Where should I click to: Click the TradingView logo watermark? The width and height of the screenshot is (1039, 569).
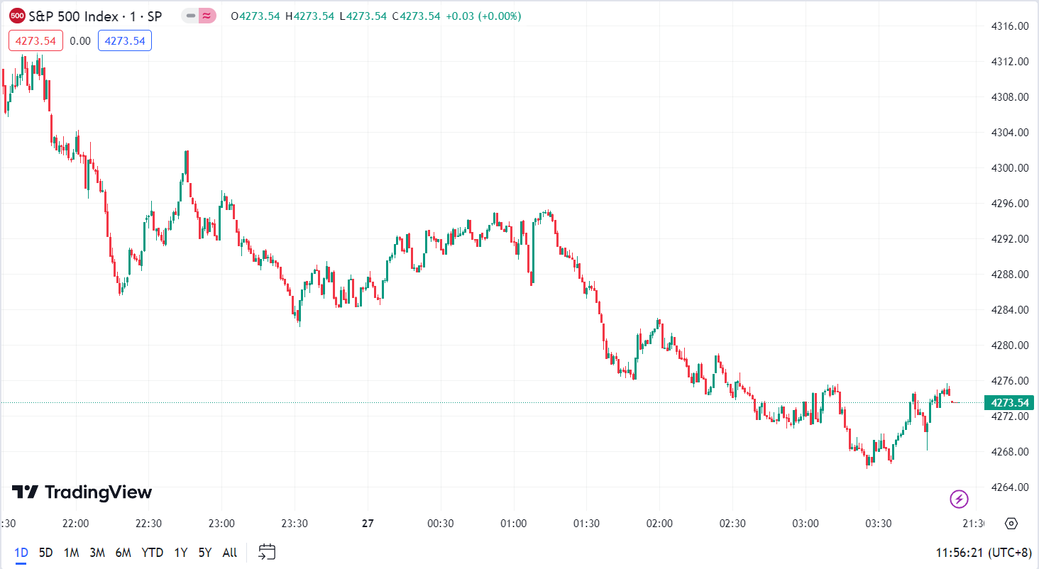tap(82, 492)
